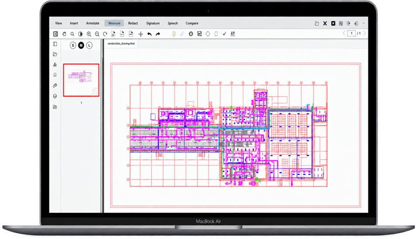Open the signatures sidebar panel icon
Viewport: 417px width, 239px height.
tap(55, 64)
